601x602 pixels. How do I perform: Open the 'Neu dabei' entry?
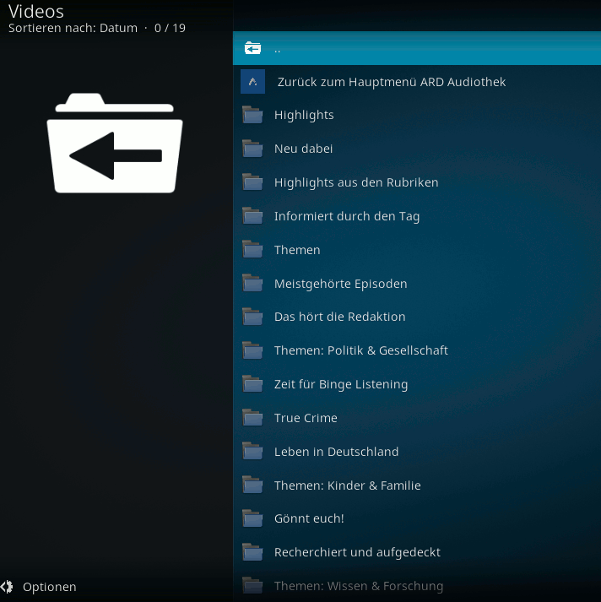coord(303,149)
